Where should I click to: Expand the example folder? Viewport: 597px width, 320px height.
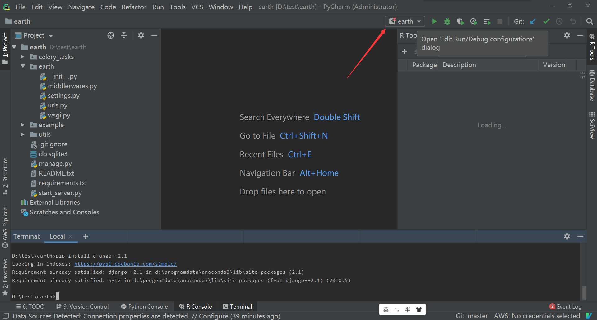[x=22, y=125]
